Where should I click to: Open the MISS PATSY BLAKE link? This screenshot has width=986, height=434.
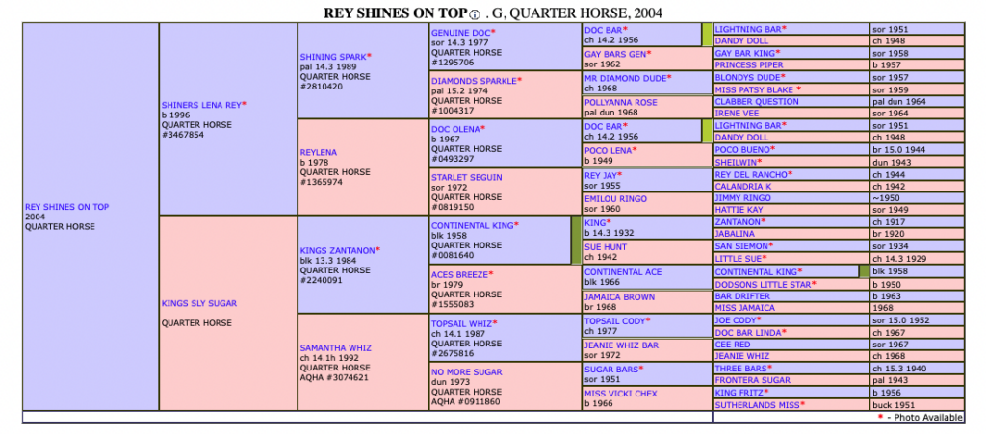click(754, 89)
